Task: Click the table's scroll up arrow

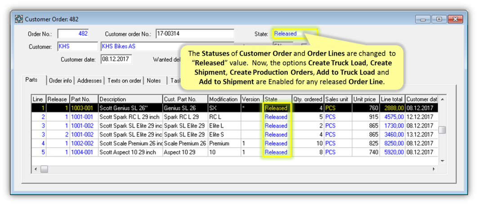Action: [442, 99]
